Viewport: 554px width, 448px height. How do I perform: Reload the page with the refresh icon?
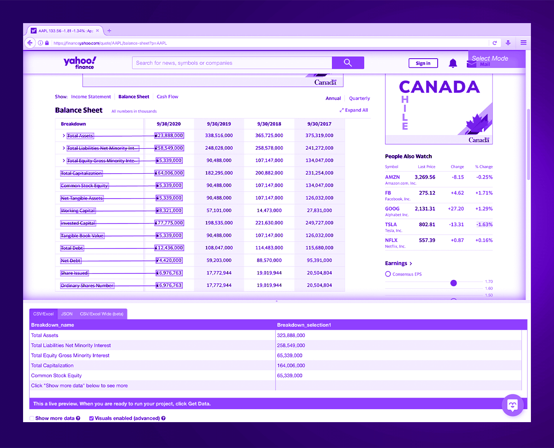(x=494, y=43)
